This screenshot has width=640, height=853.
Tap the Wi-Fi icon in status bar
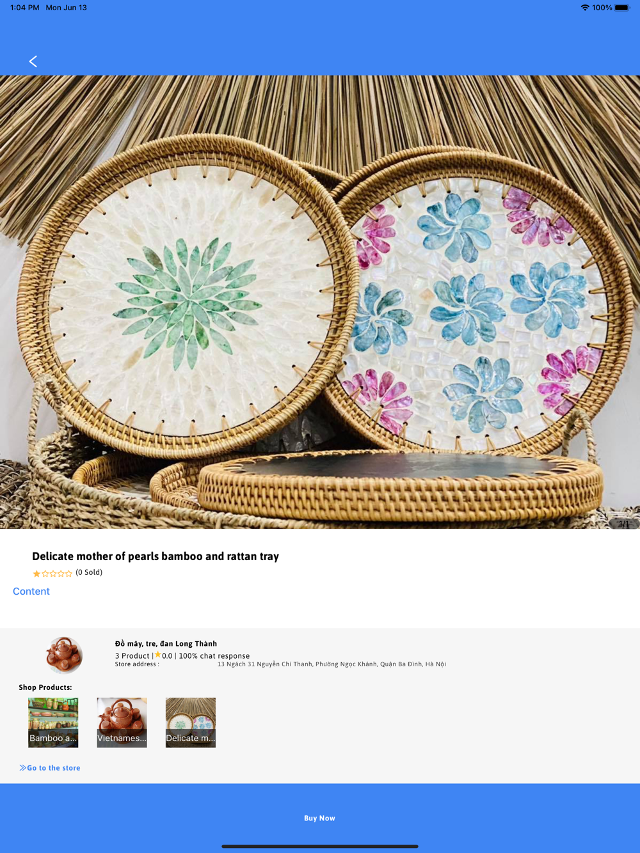pos(585,8)
